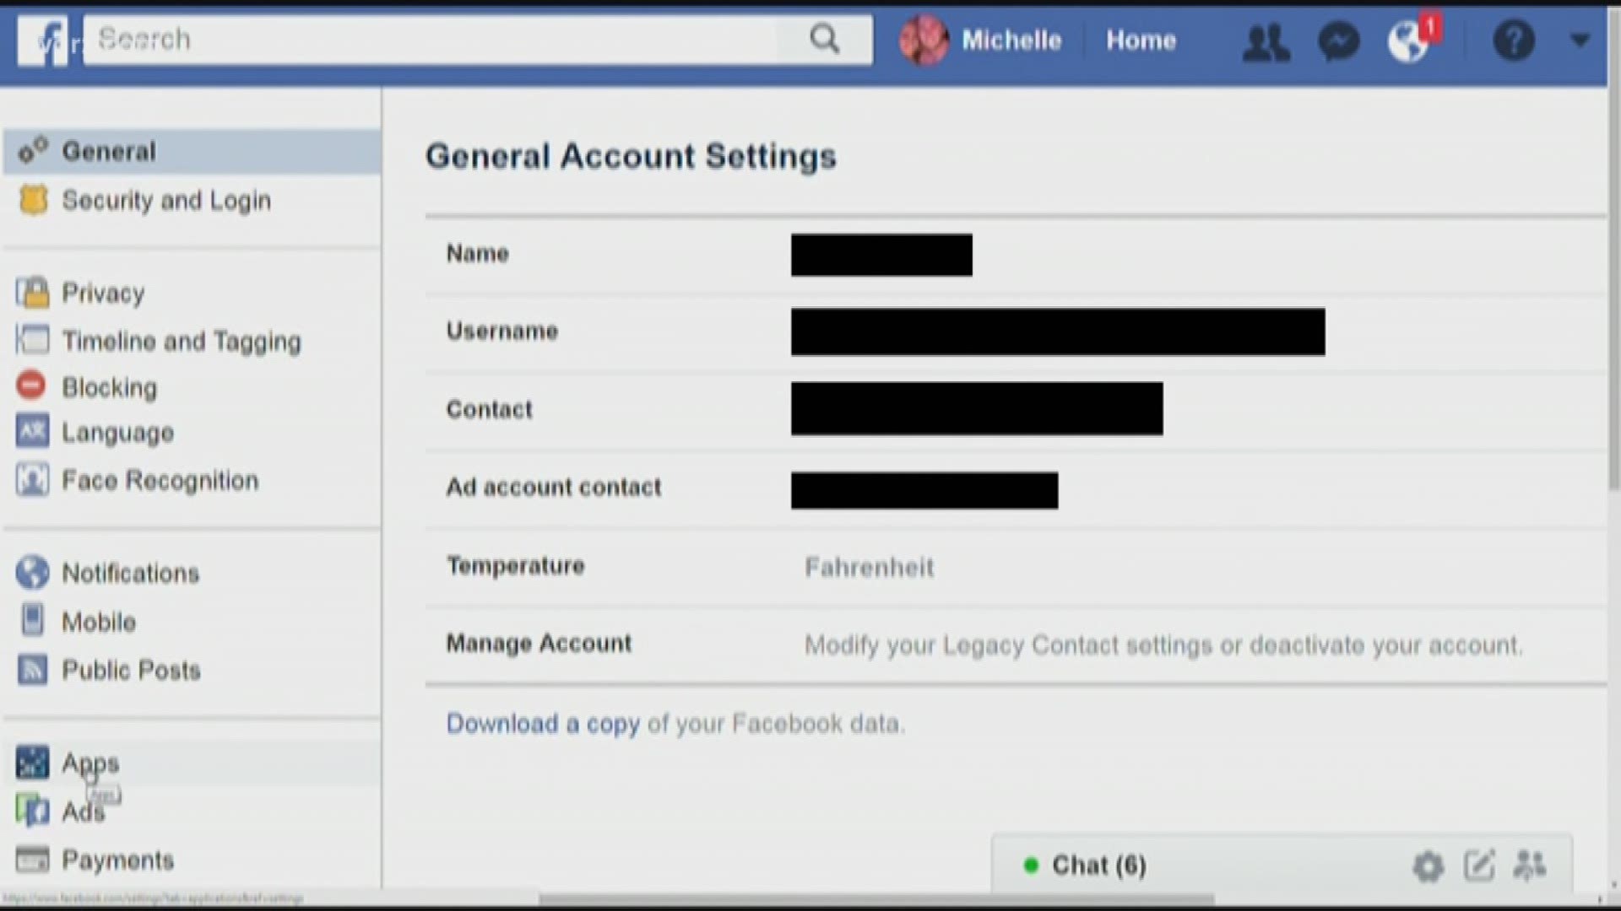Edit the Contact row
1621x911 pixels.
pos(1016,409)
